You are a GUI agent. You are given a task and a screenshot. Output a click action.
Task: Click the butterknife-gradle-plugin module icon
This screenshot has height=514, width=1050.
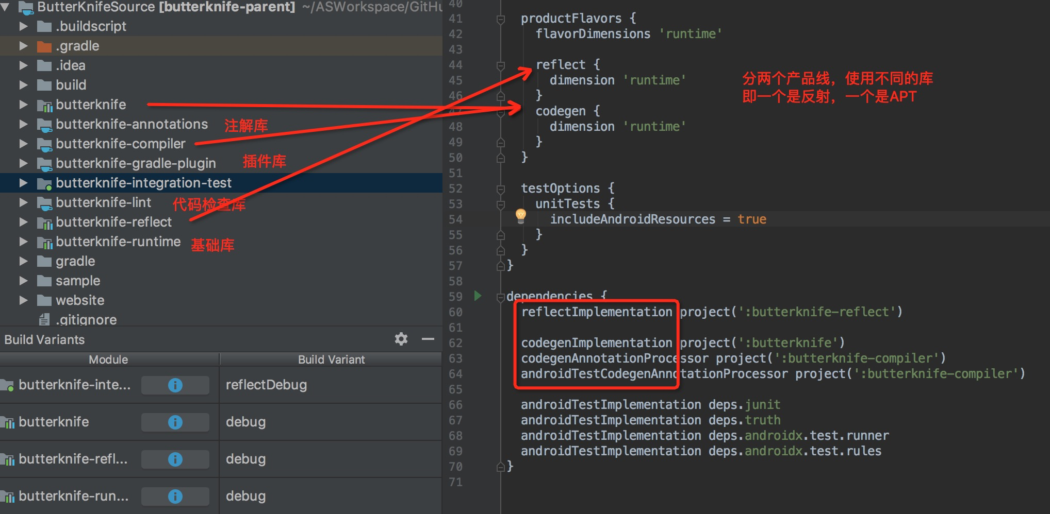[x=45, y=164]
